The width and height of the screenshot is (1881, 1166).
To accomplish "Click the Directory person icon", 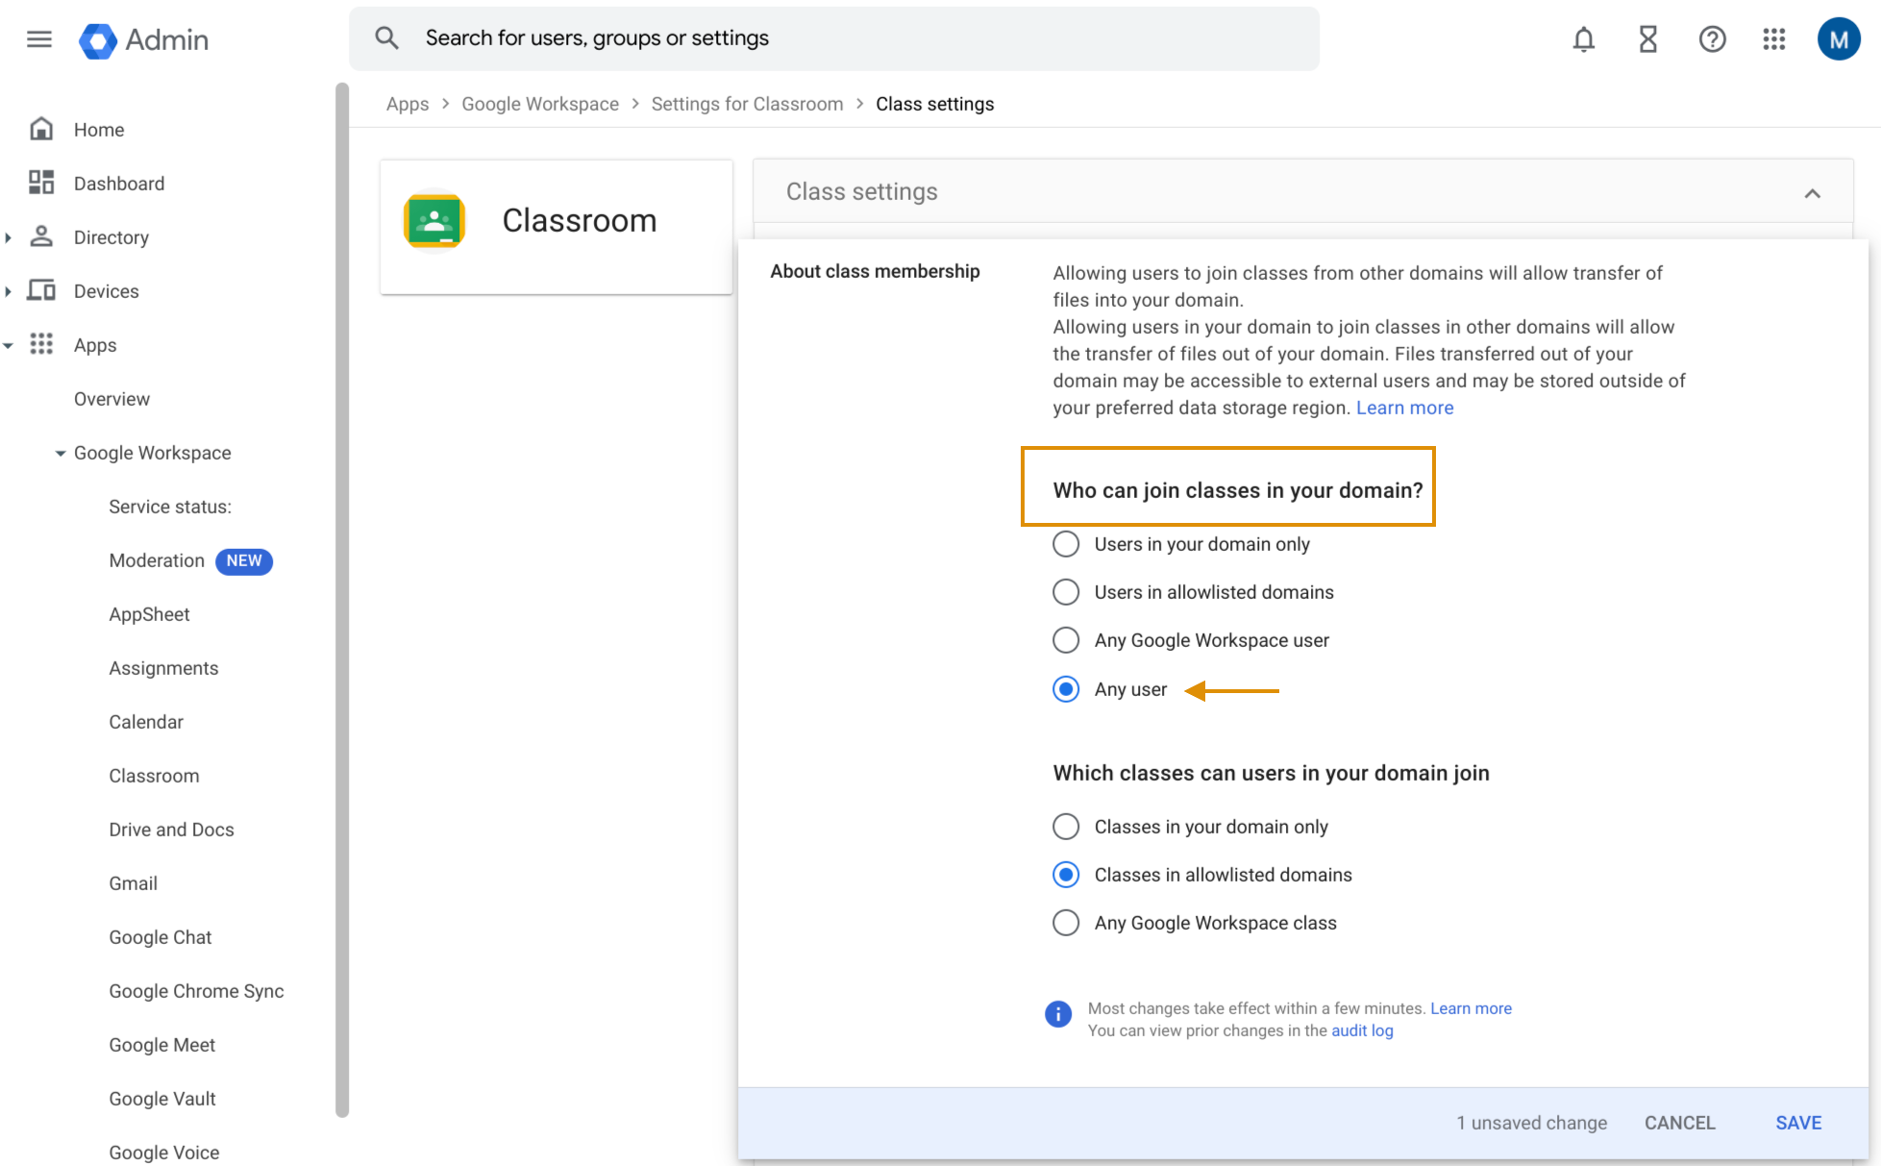I will tap(41, 236).
